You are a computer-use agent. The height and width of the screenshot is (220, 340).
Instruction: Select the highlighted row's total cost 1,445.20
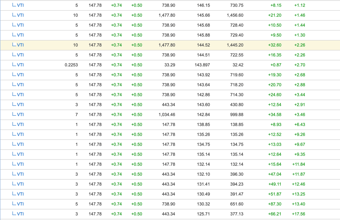point(235,45)
